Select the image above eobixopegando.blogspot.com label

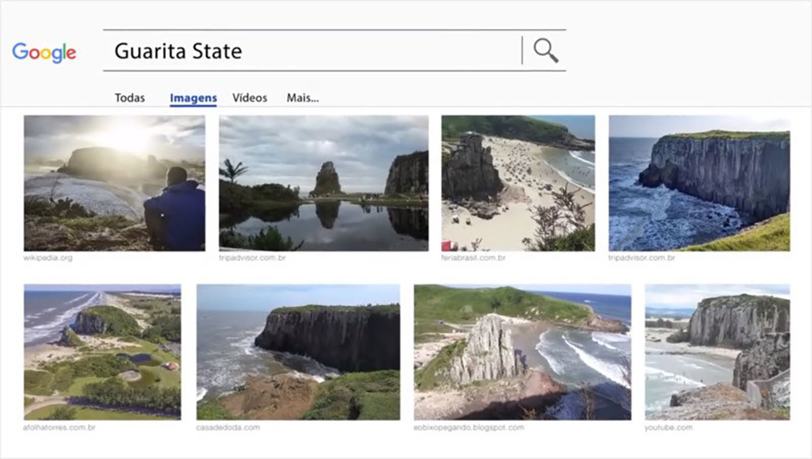(x=522, y=351)
